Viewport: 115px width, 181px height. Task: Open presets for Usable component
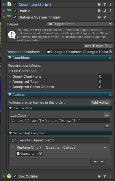[105, 11]
